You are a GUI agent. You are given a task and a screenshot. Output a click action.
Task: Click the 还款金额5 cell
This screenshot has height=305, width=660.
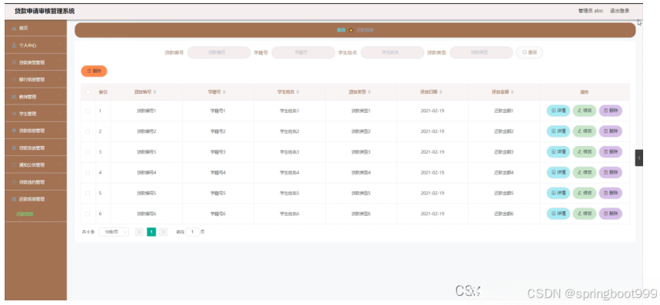coord(504,193)
